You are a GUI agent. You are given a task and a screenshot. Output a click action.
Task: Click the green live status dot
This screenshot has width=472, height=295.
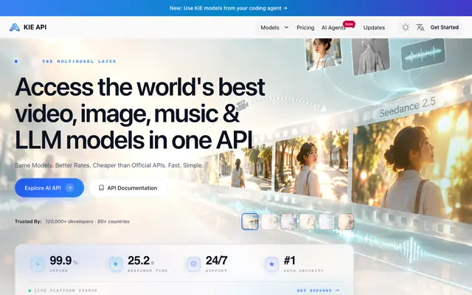(29, 291)
